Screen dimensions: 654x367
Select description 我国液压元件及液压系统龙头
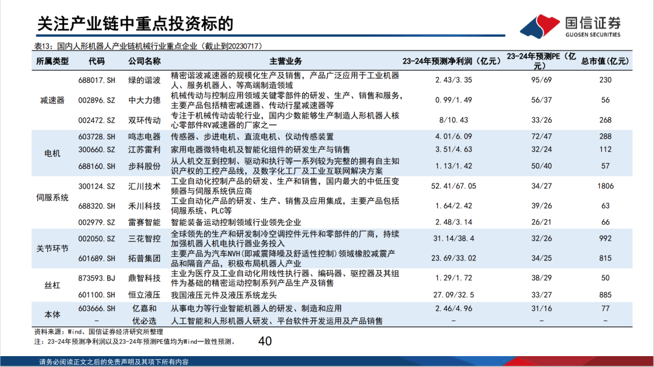point(223,296)
